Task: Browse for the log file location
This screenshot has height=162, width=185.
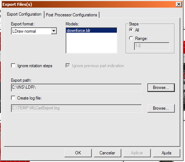Action: (161, 108)
